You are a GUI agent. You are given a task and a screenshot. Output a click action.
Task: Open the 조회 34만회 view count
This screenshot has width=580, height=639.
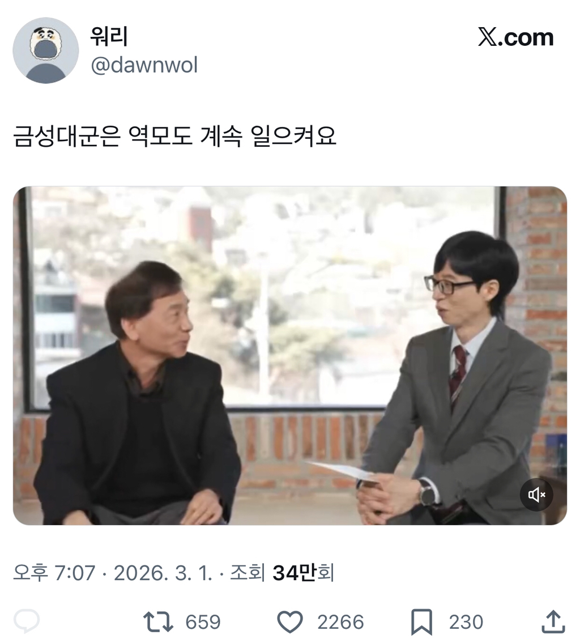[282, 573]
